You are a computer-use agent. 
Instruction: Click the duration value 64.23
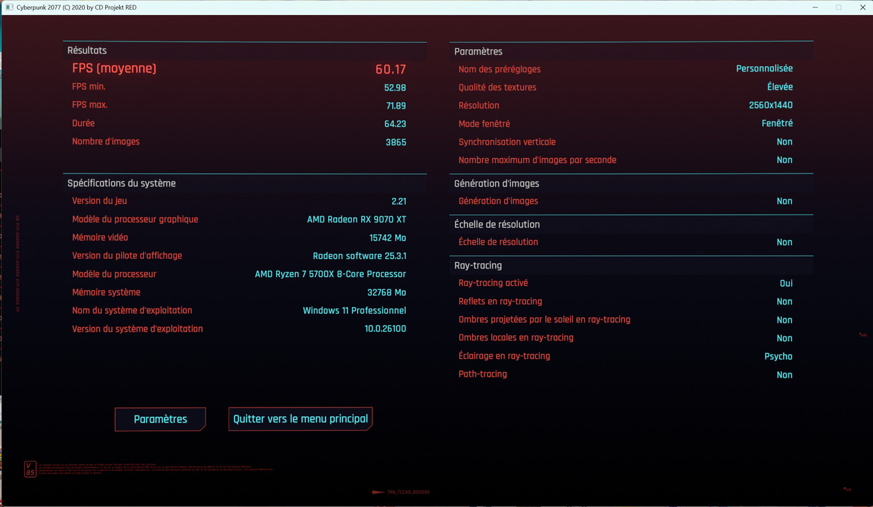395,124
